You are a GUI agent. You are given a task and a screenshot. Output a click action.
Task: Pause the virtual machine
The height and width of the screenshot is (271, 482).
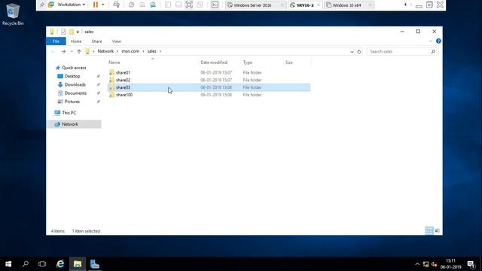96,5
